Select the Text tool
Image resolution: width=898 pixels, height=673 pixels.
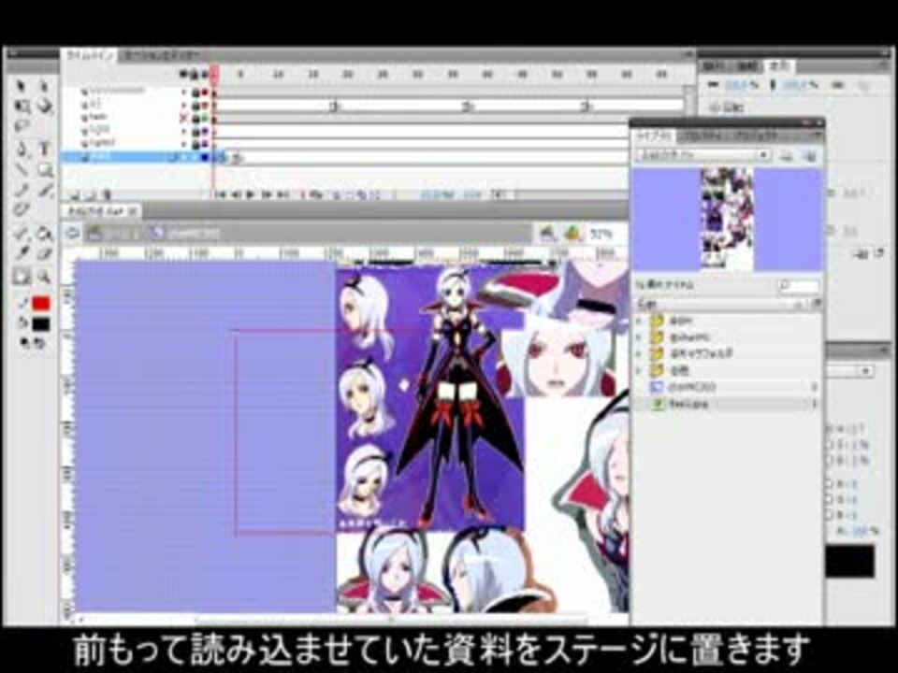(x=44, y=150)
